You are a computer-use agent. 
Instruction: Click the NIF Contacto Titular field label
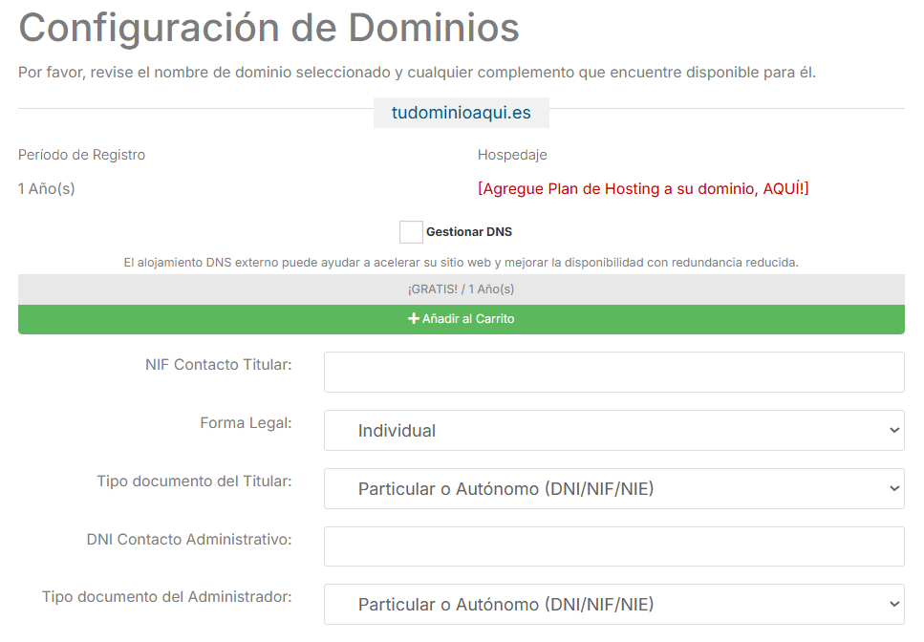[x=218, y=364]
